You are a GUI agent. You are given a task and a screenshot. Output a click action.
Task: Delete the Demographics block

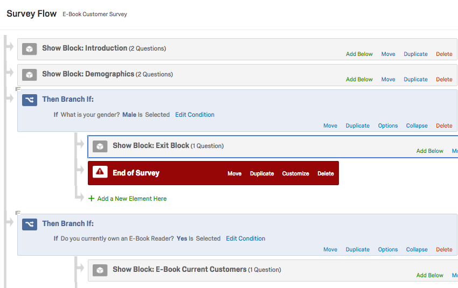444,79
